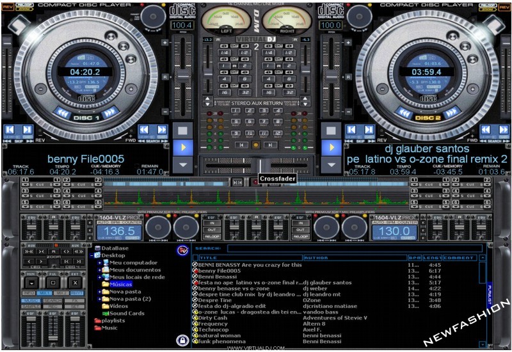Screen dimensions: 512x352
Task: Toggle left AUTO BPM COUNTER showing 136.5
Action: tap(120, 231)
